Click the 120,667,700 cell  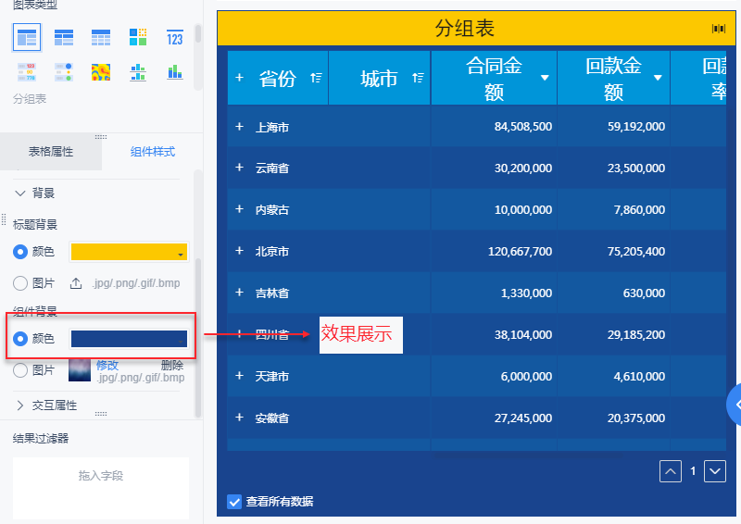pyautogui.click(x=520, y=252)
